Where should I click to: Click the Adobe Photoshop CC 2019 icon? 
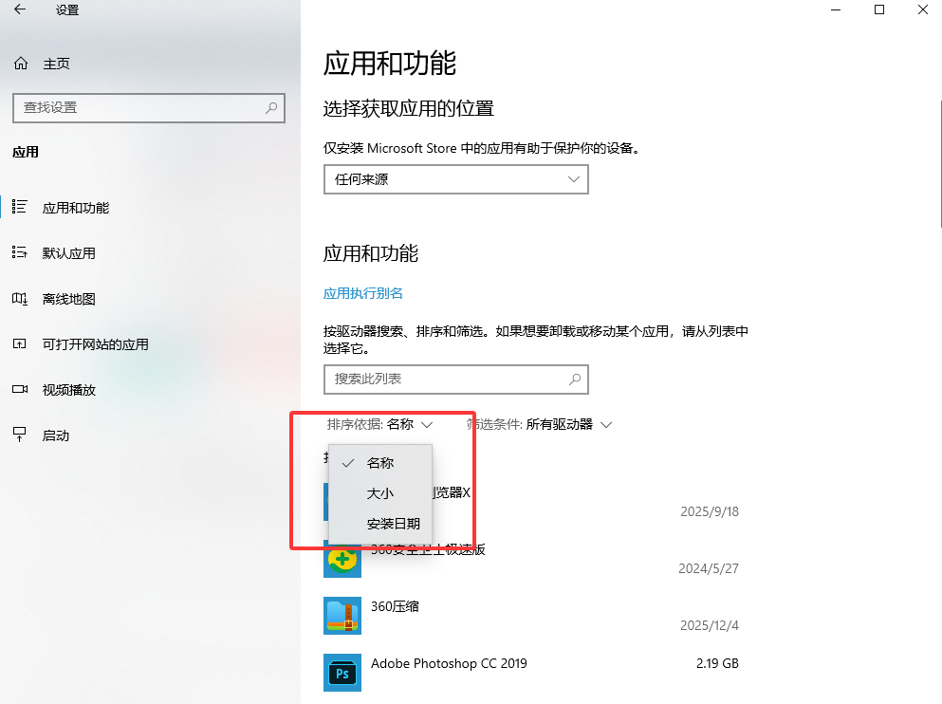342,673
